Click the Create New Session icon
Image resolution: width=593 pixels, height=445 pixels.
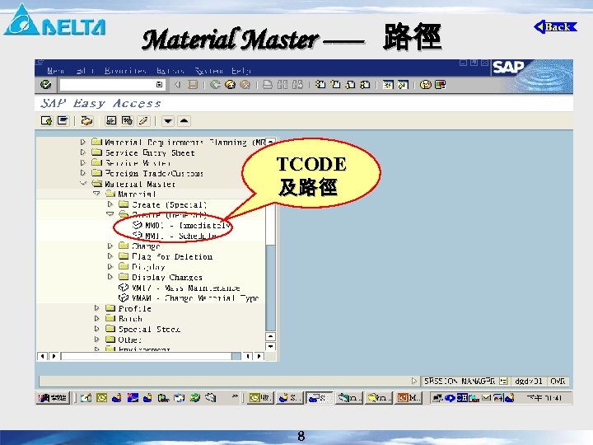(388, 85)
